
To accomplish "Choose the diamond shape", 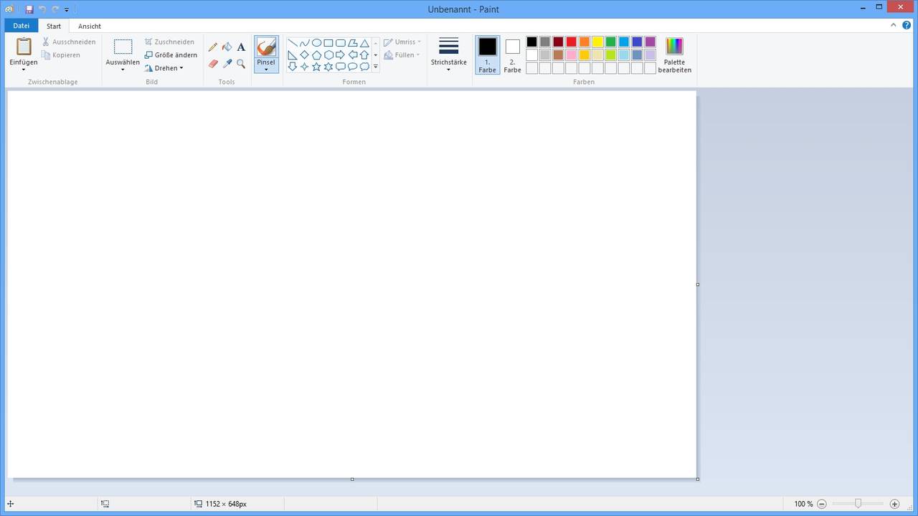I will pos(305,55).
